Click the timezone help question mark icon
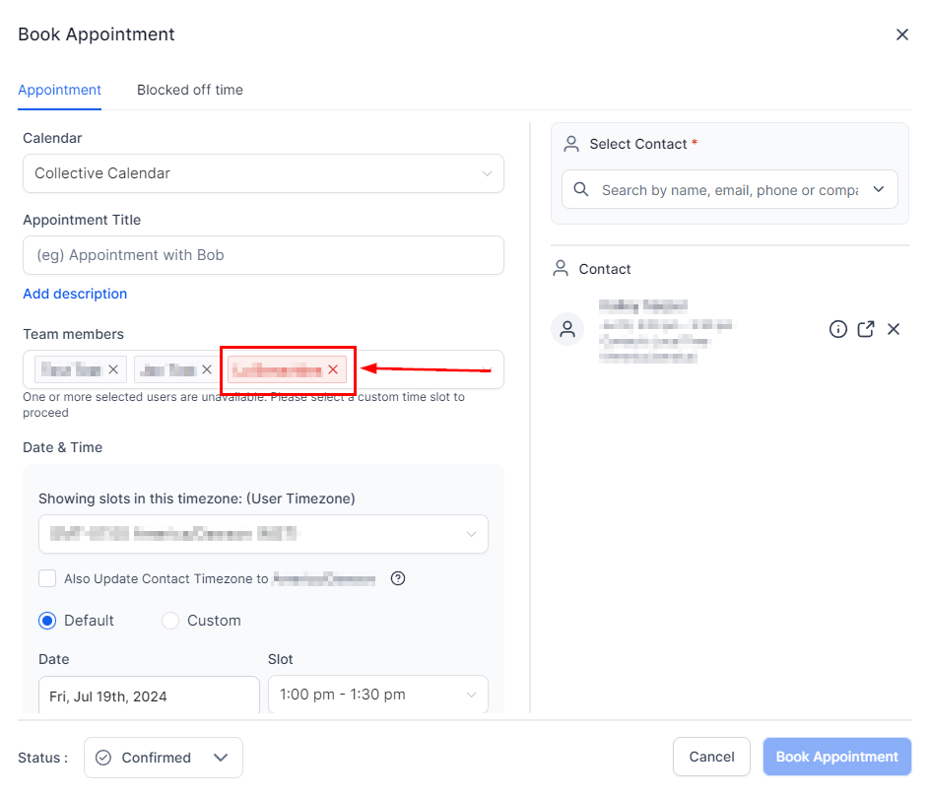930x797 pixels. click(398, 578)
